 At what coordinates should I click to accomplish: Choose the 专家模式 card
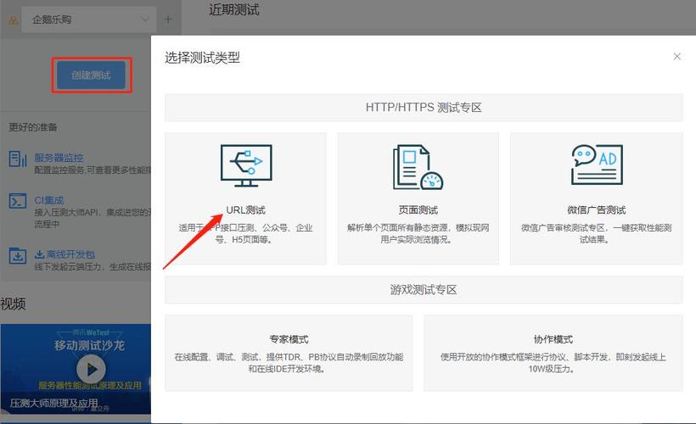pos(289,353)
